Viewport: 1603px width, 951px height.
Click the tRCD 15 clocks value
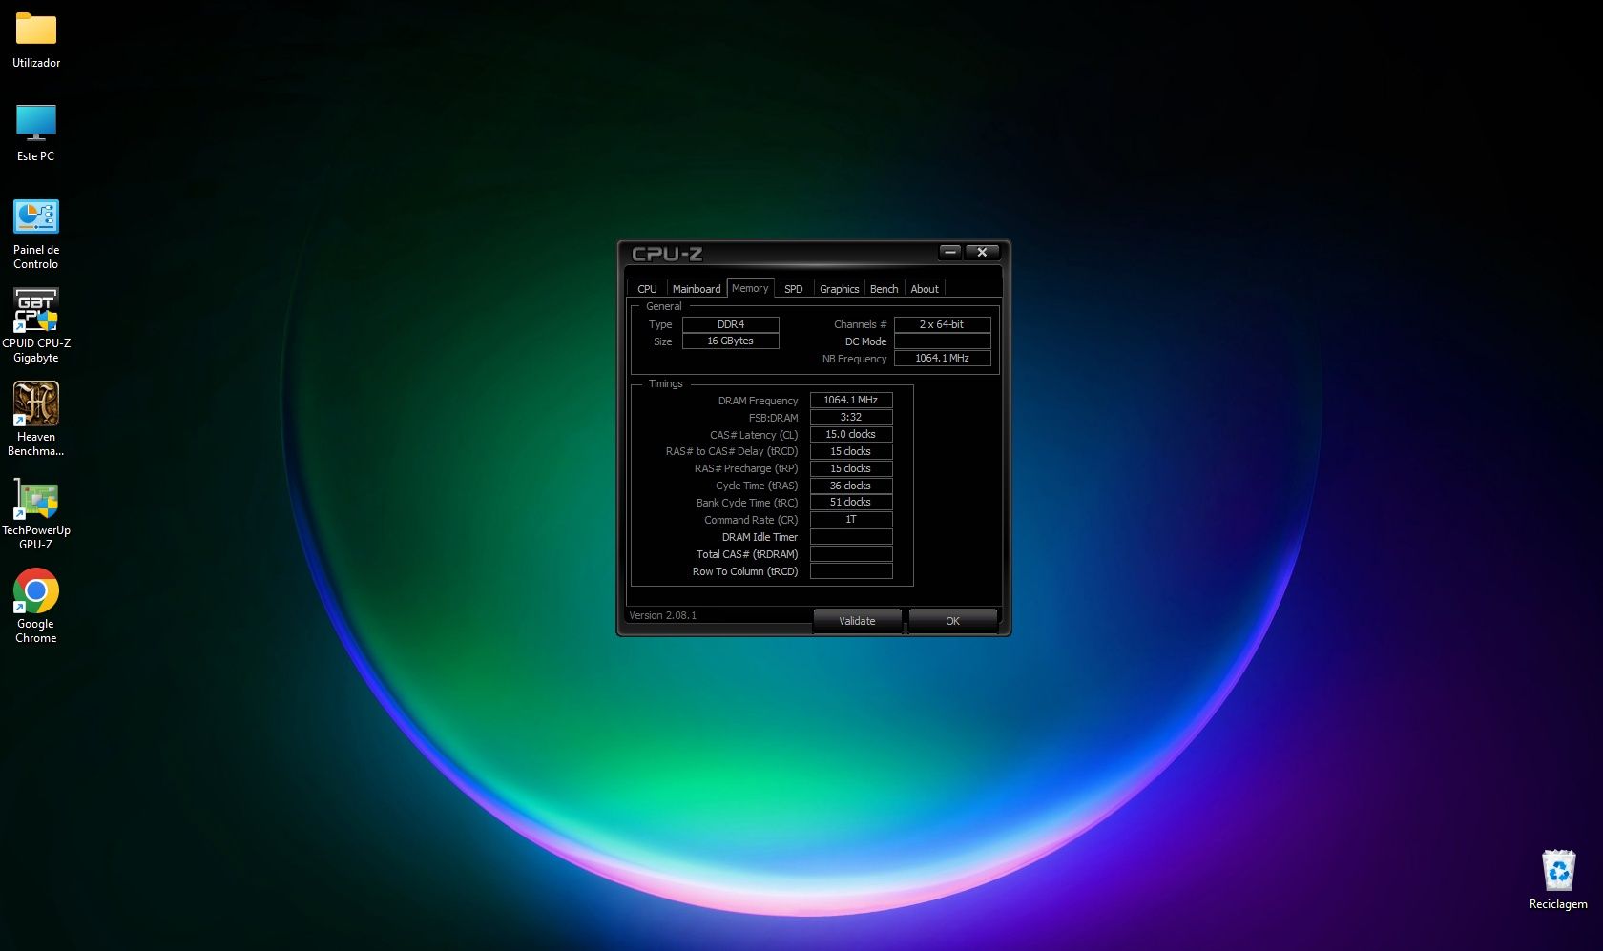pos(851,452)
